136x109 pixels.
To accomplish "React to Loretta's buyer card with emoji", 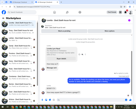I will coord(79,55).
